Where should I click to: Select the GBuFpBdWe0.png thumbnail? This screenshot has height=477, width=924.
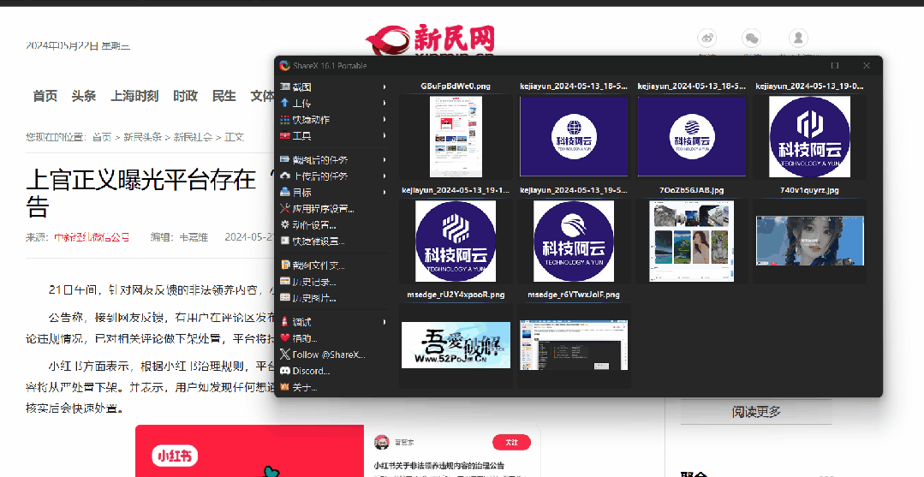coord(456,137)
